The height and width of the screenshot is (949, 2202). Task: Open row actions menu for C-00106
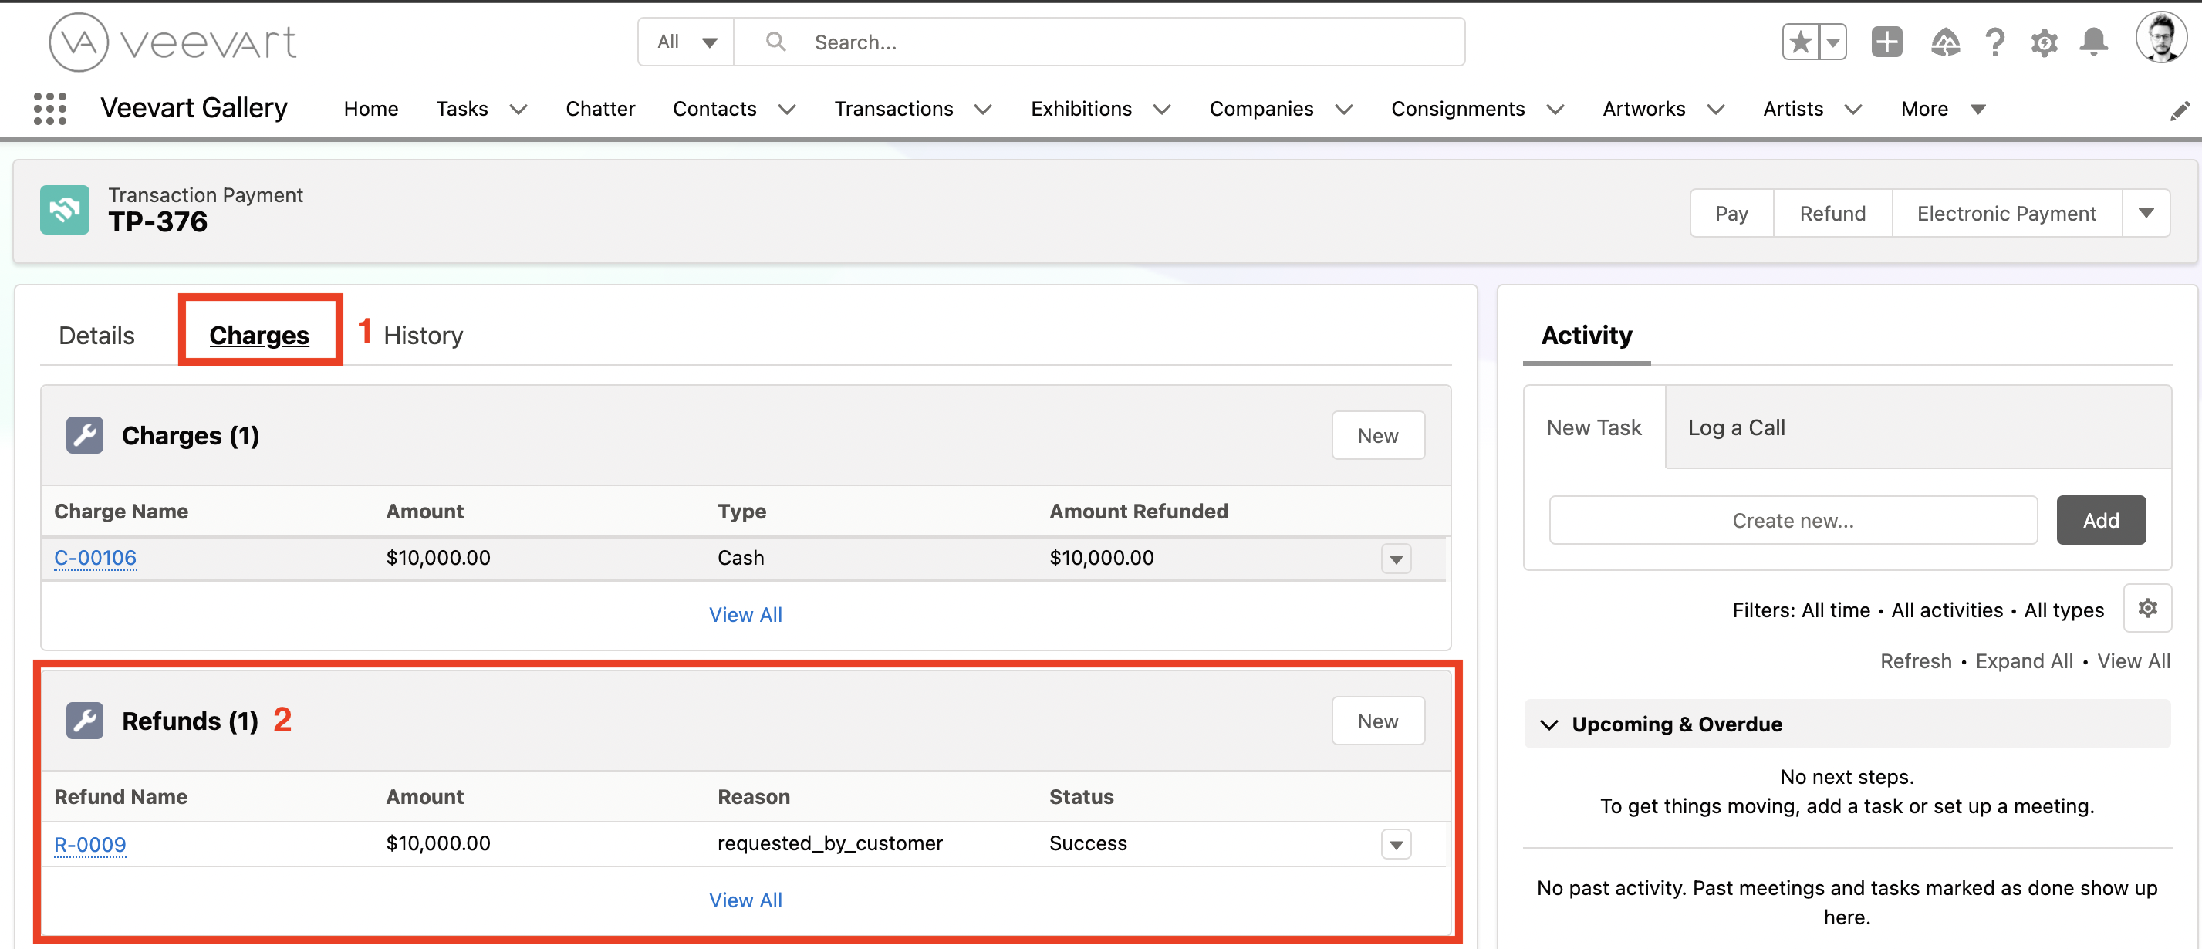1396,559
